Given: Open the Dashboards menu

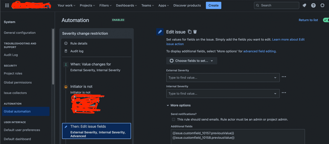Looking at the screenshot, I should [126, 6].
